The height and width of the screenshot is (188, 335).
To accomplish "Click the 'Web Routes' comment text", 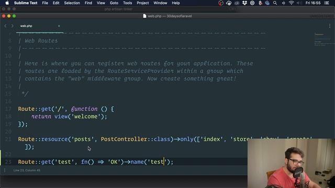I will (x=41, y=41).
